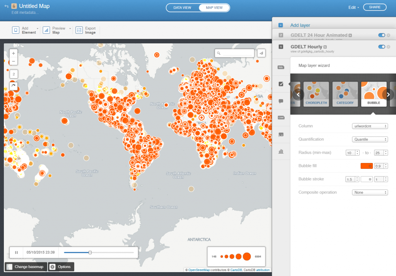Open the infowindow speech bubble panel
The width and height of the screenshot is (396, 276).
click(281, 100)
